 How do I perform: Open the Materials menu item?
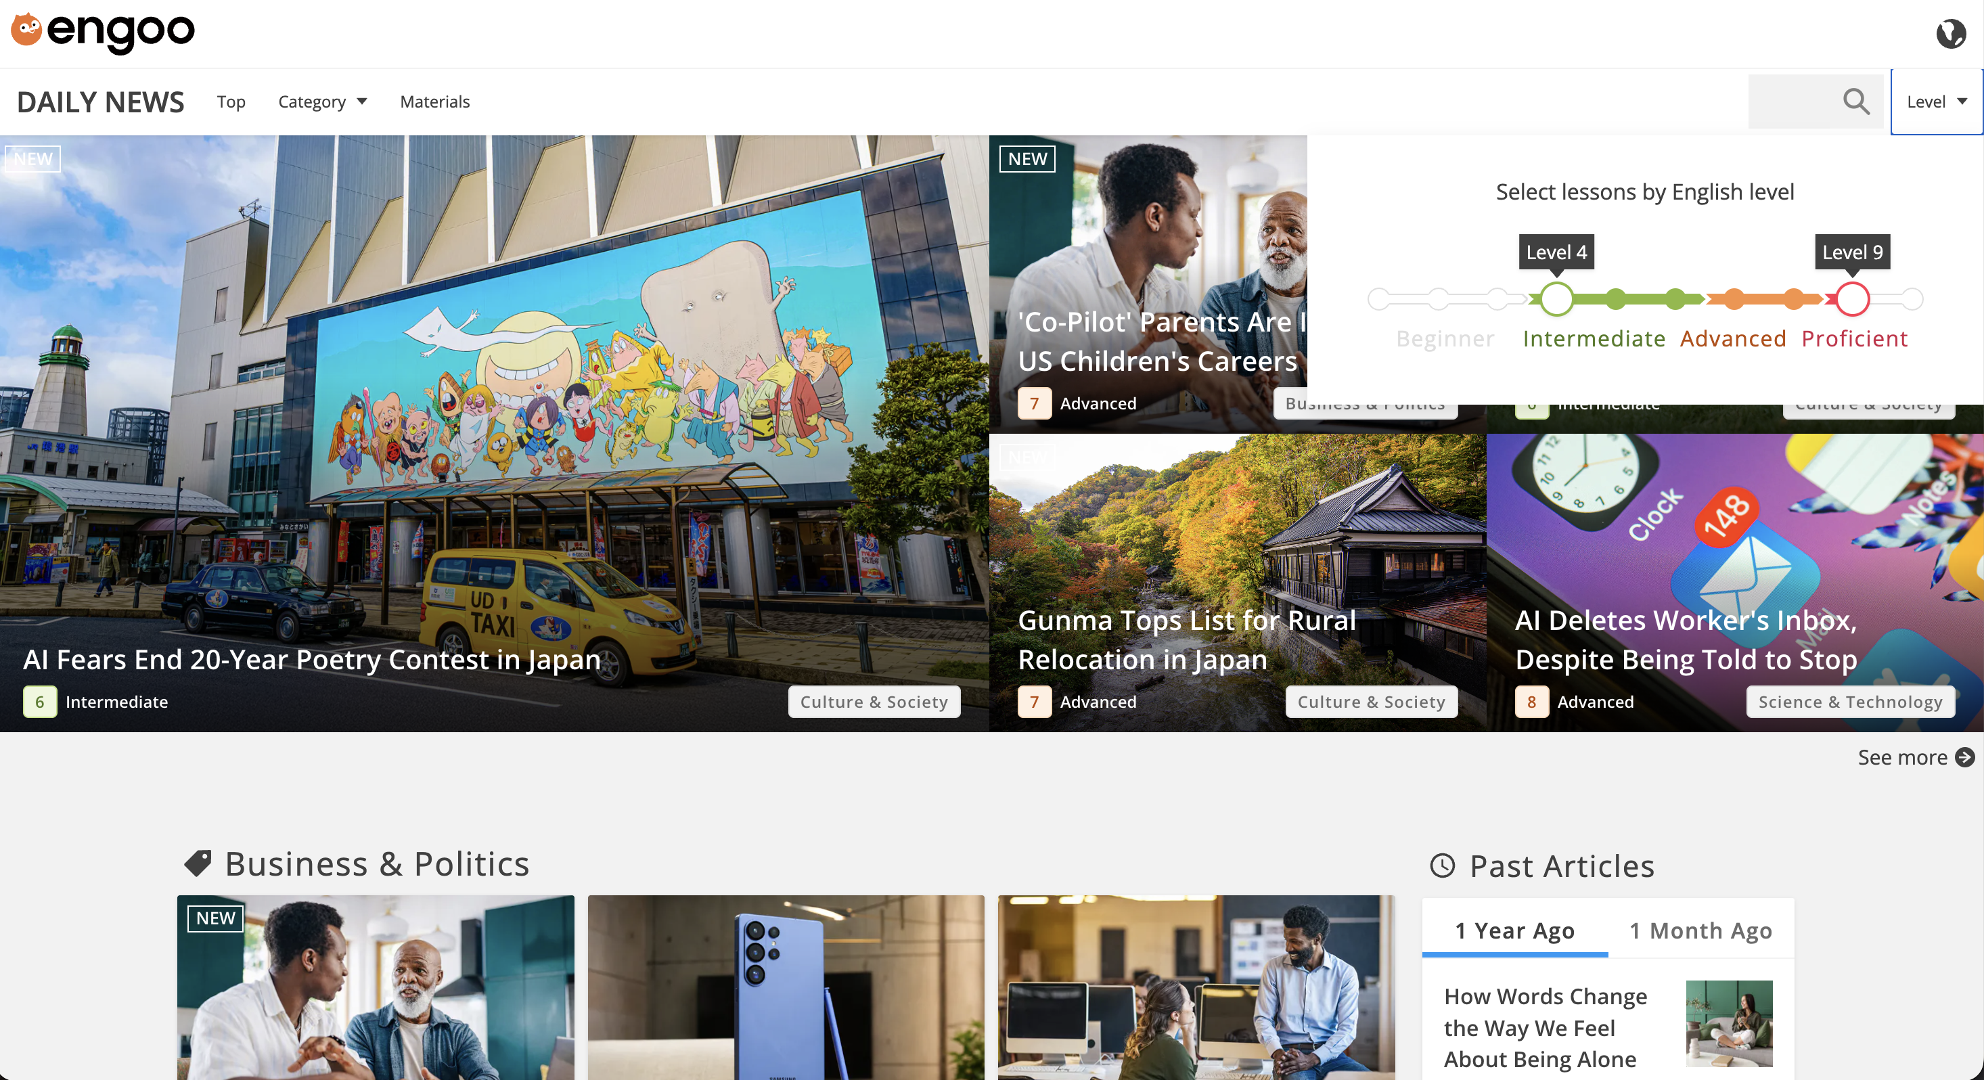pos(434,102)
